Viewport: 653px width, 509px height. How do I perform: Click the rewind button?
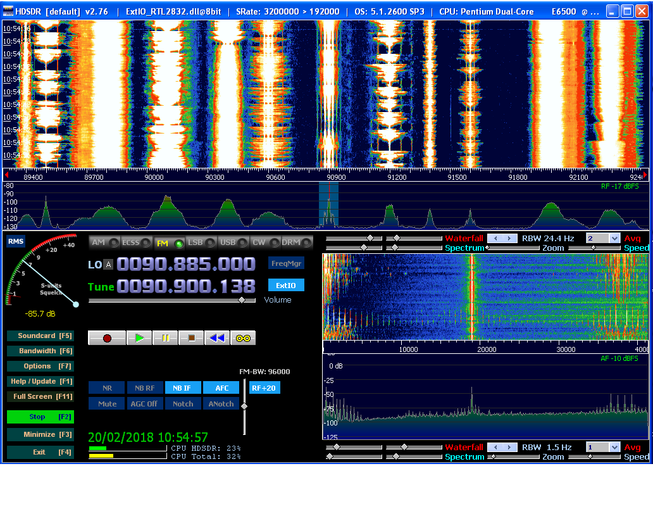click(x=217, y=338)
